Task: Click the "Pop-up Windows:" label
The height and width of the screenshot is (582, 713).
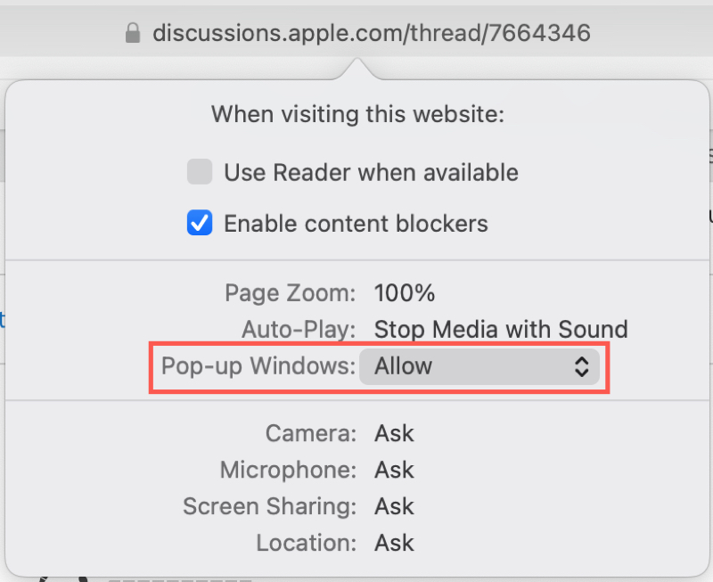Action: 258,366
